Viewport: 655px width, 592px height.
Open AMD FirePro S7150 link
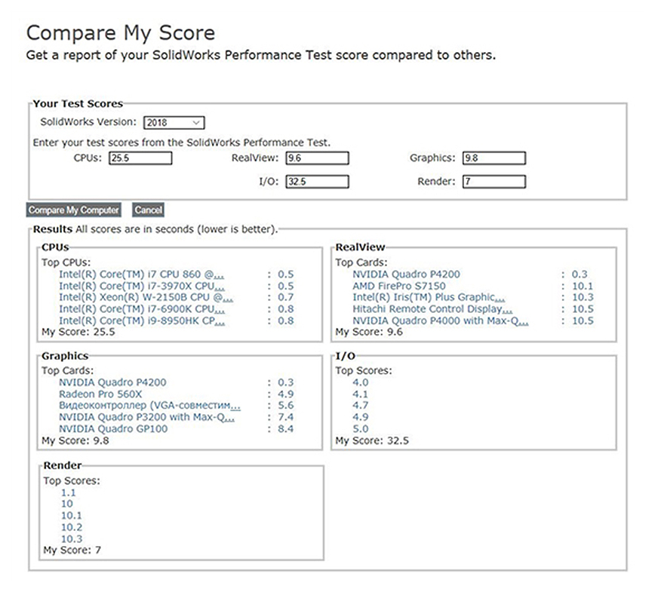coord(399,286)
